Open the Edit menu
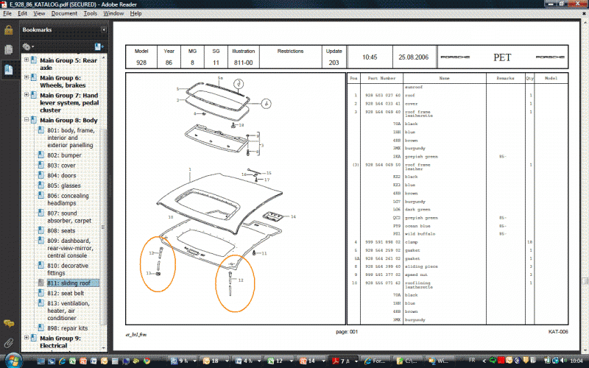Image resolution: width=589 pixels, height=368 pixels. 23,13
